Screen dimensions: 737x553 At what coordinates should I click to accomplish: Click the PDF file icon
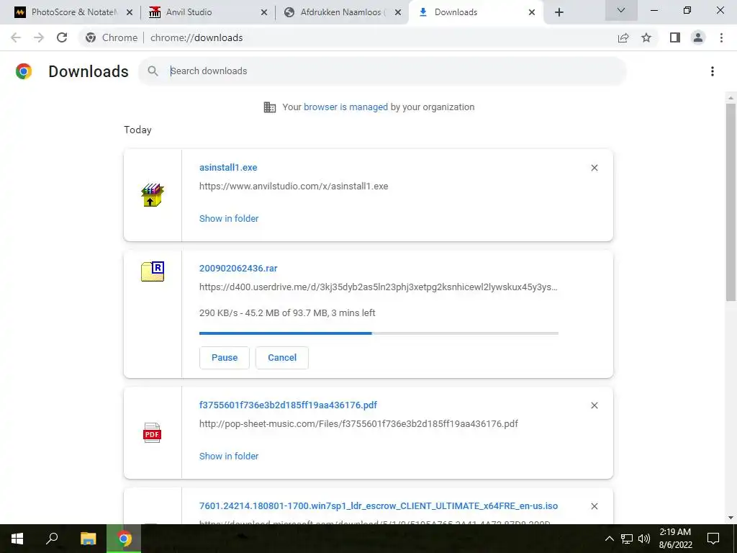pyautogui.click(x=153, y=433)
